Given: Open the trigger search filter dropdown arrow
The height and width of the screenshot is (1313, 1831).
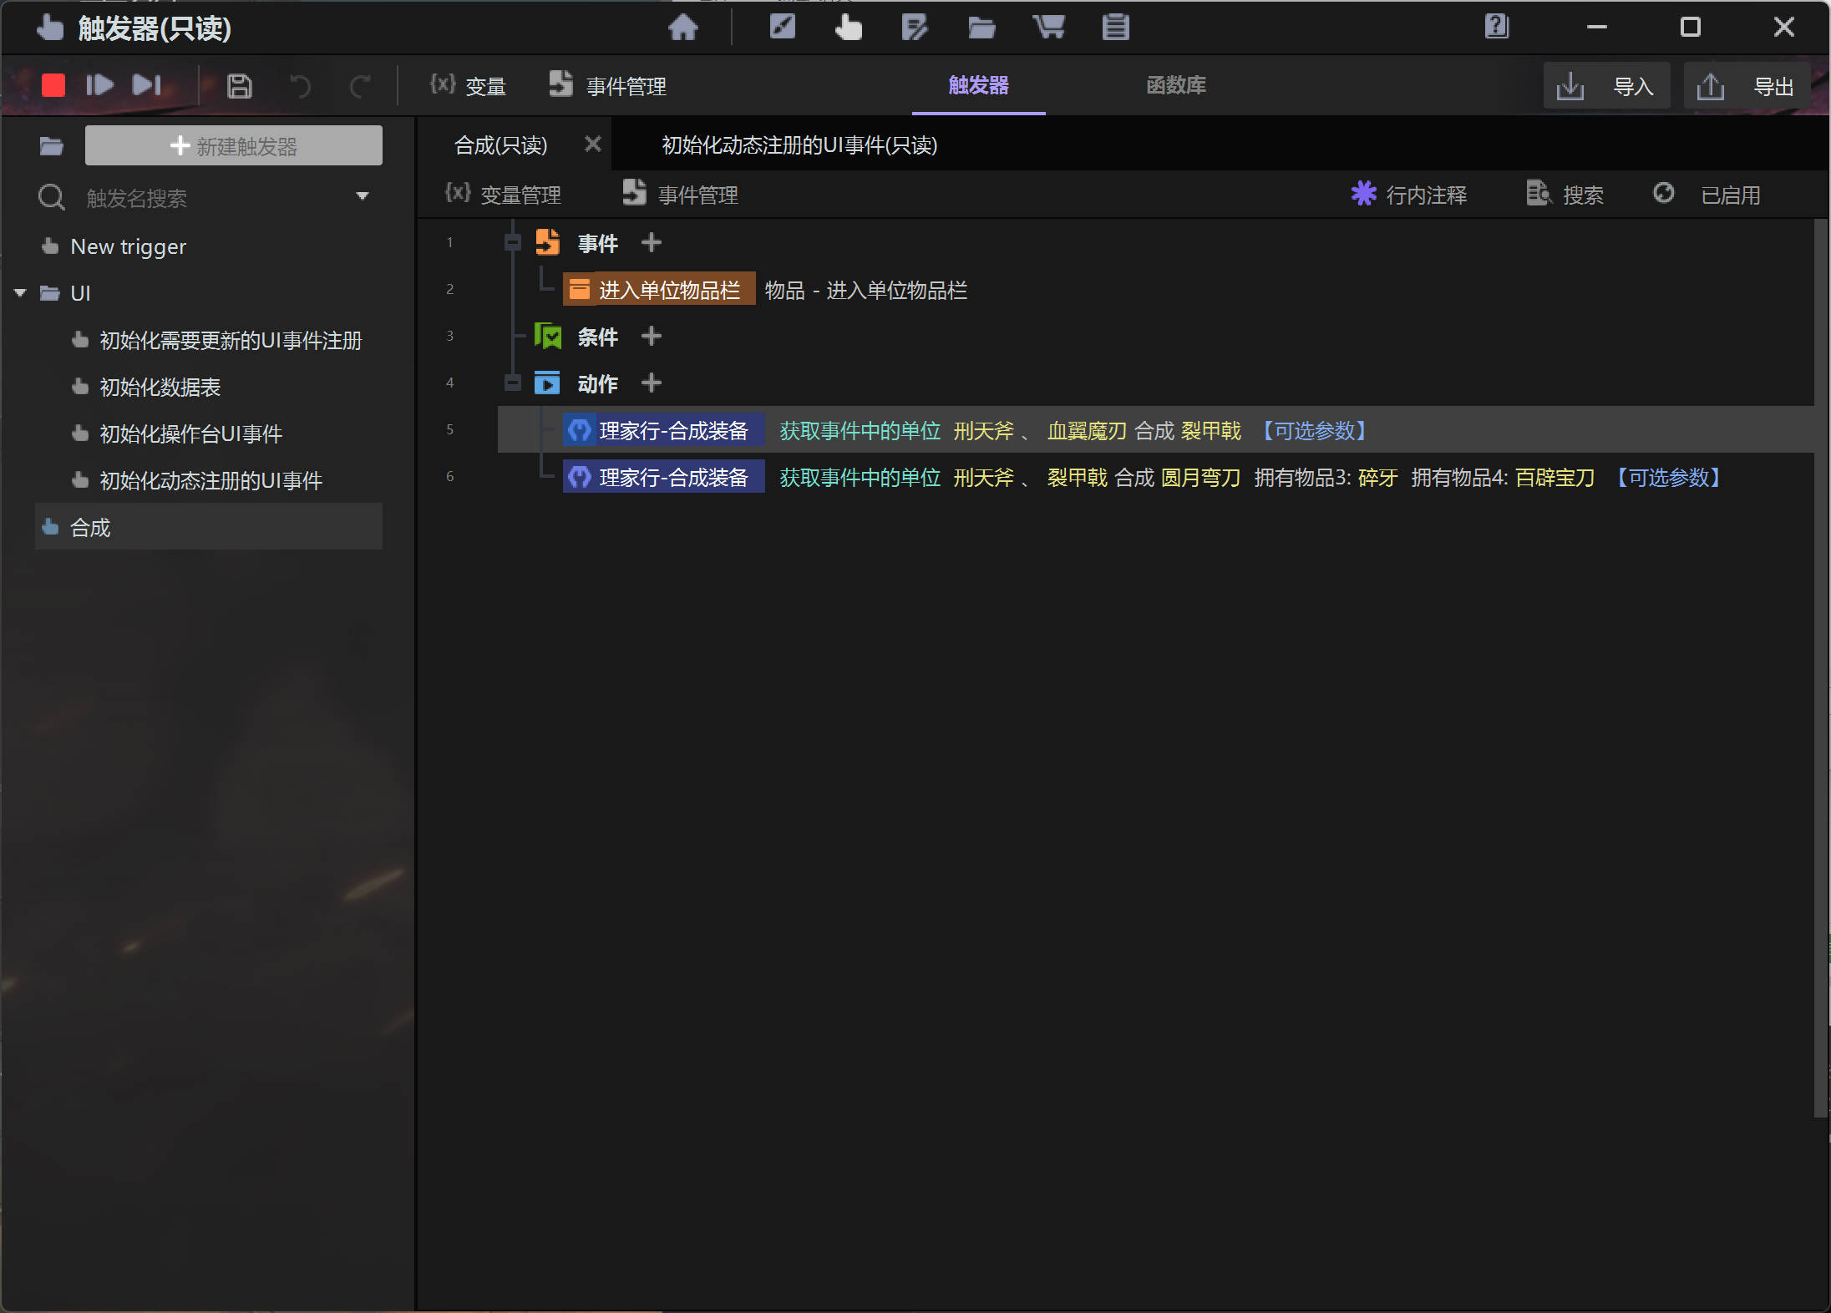Looking at the screenshot, I should click(363, 196).
